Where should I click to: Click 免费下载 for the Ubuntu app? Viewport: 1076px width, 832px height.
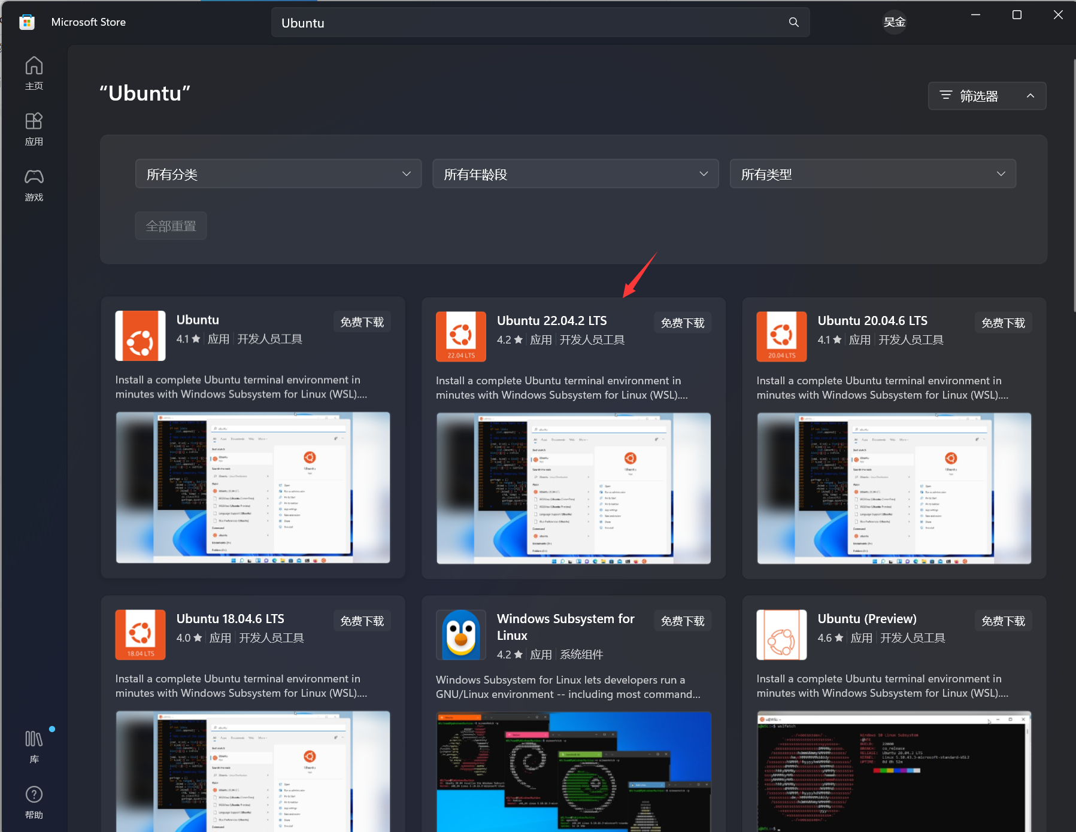(362, 322)
